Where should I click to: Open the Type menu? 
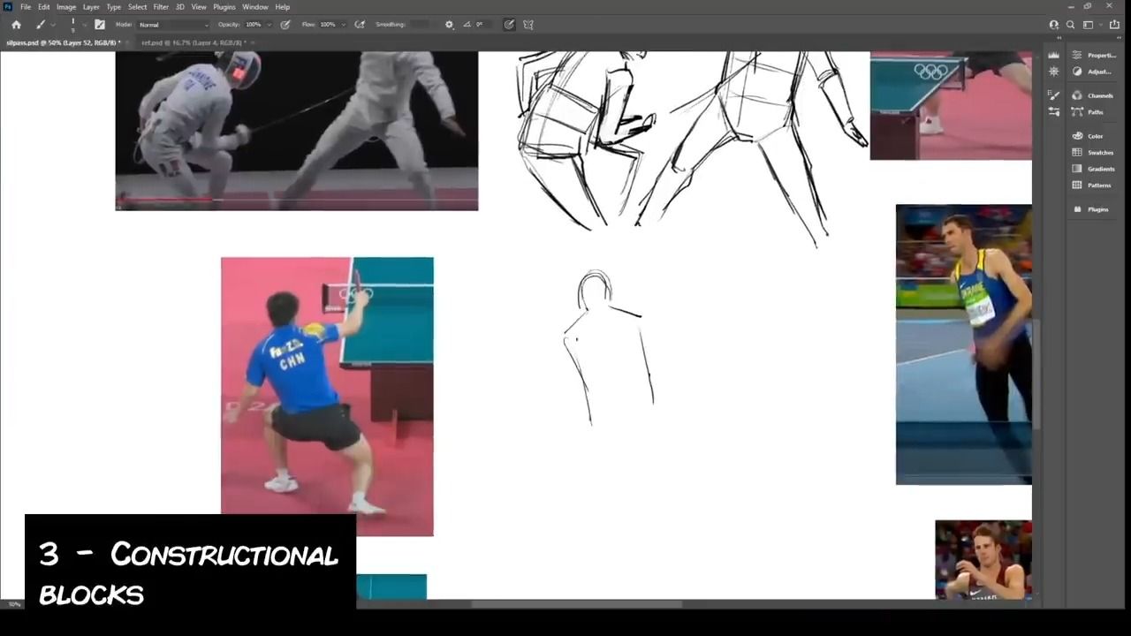114,7
